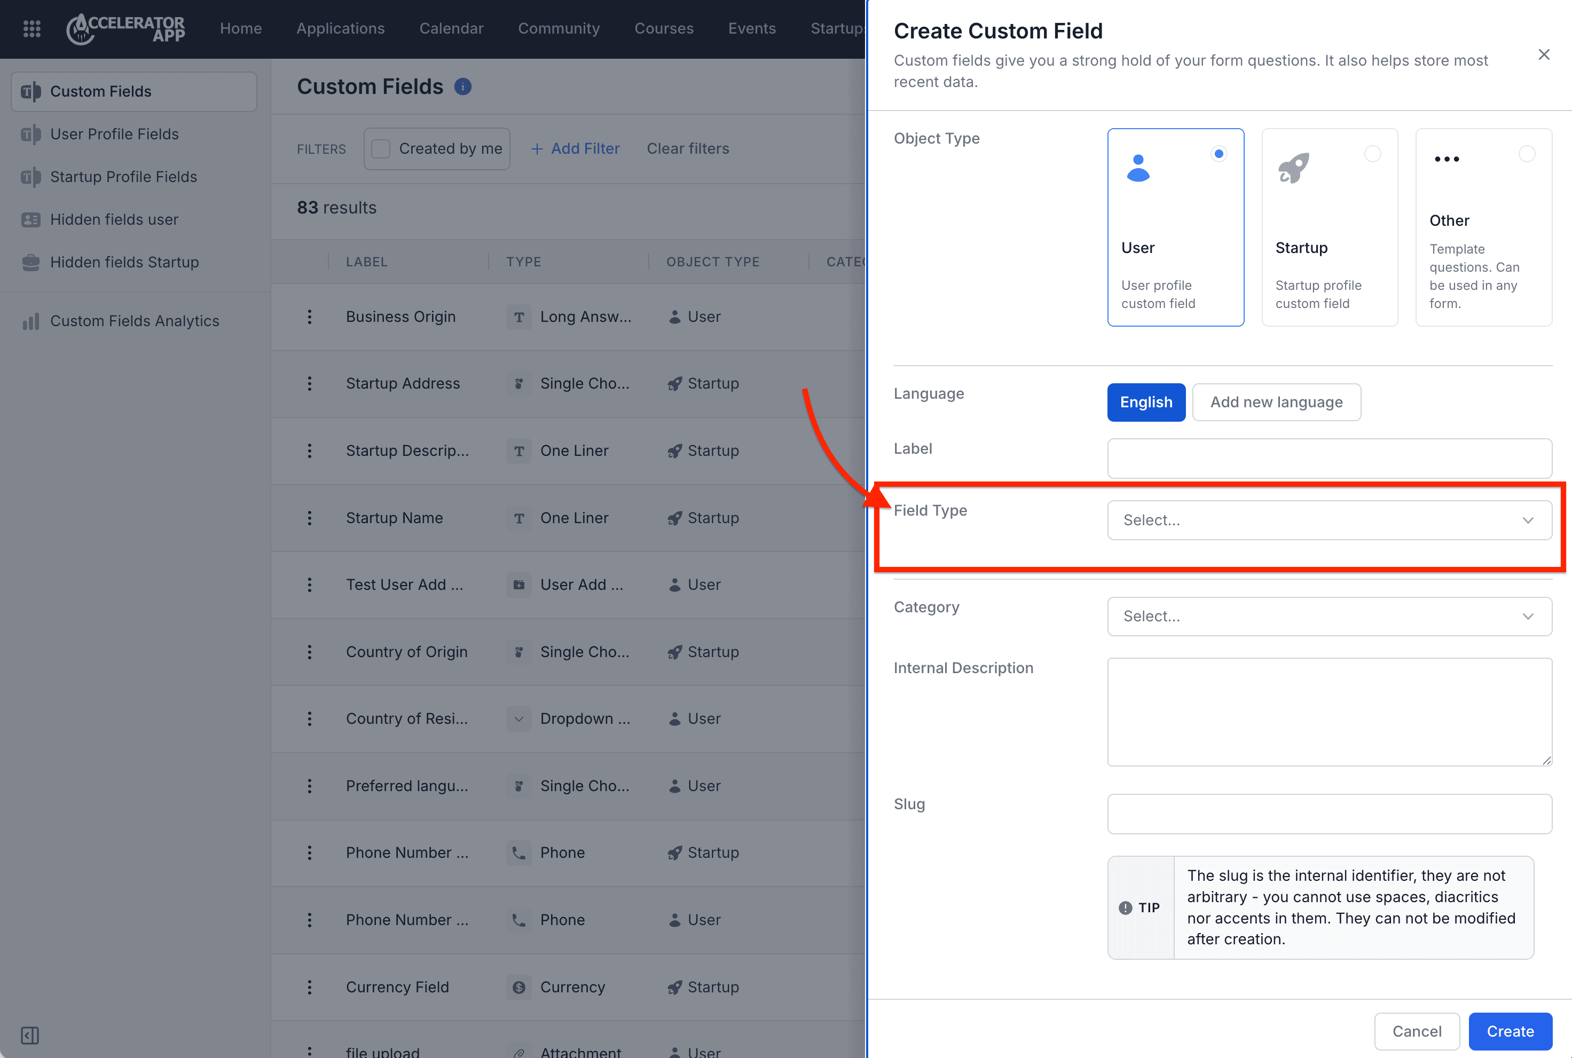Open row menu for Test User Add
Image resolution: width=1572 pixels, height=1058 pixels.
310,585
